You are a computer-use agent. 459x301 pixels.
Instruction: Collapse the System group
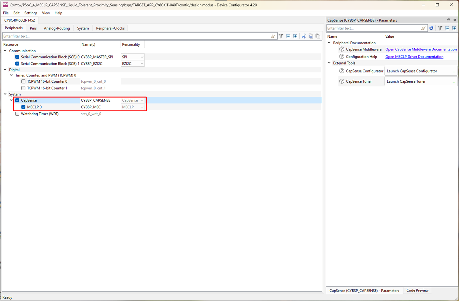(x=5, y=94)
